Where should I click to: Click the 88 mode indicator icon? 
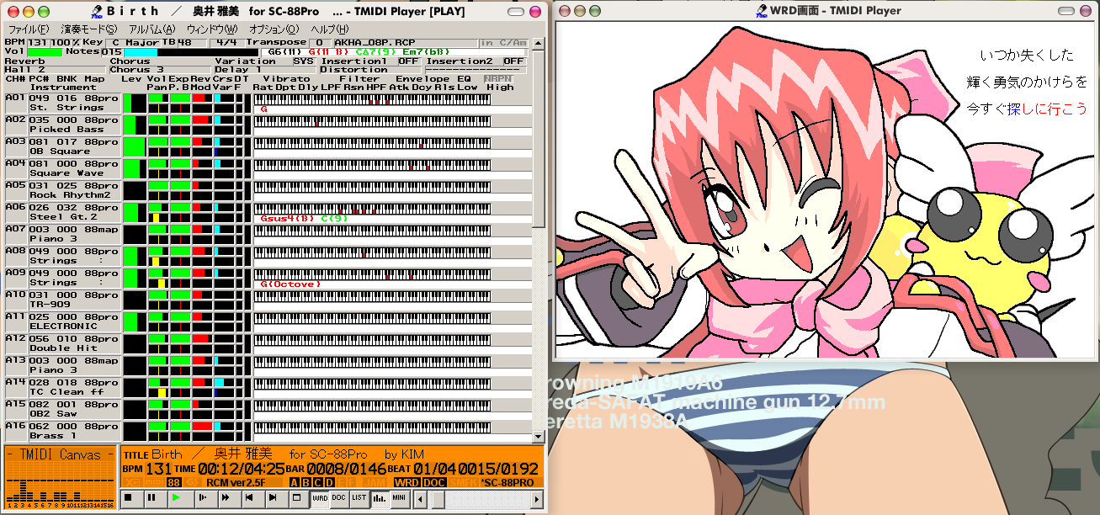pos(173,483)
